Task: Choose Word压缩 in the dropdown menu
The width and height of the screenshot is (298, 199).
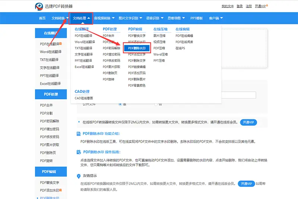Action: click(x=161, y=54)
